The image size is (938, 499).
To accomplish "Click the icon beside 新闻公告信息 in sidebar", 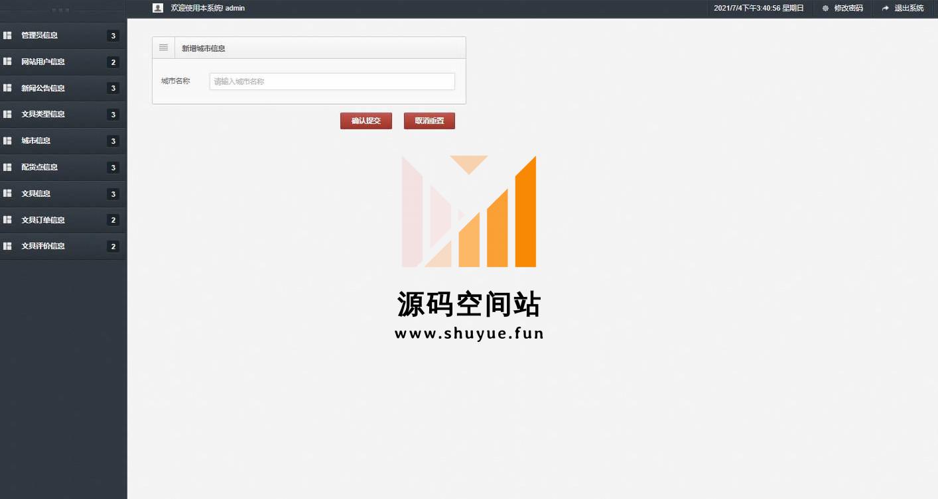I will [7, 88].
